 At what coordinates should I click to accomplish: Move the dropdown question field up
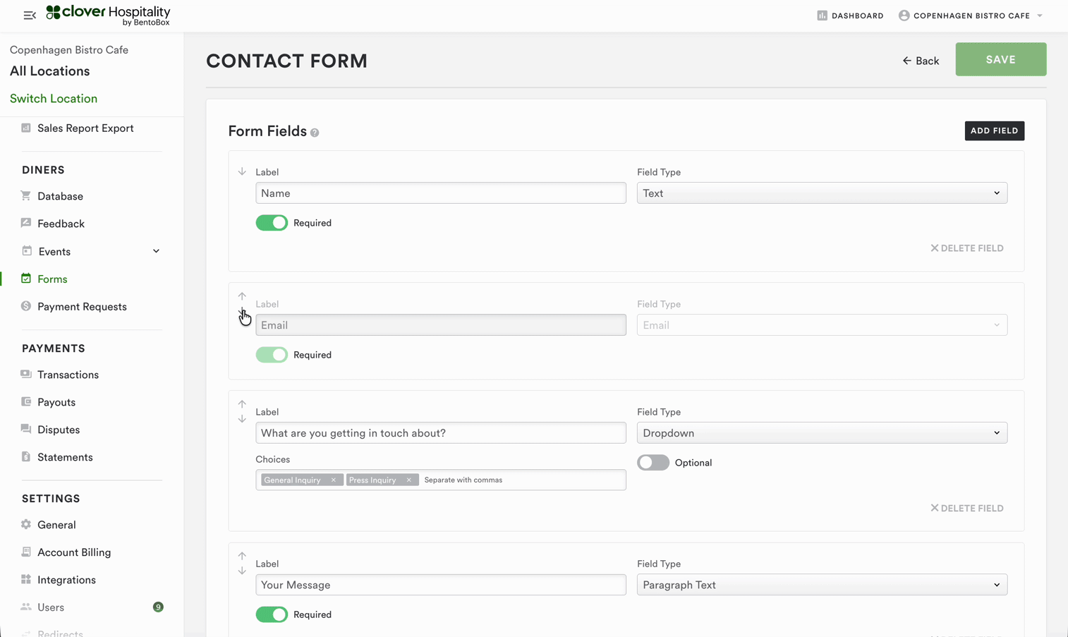[x=242, y=404]
